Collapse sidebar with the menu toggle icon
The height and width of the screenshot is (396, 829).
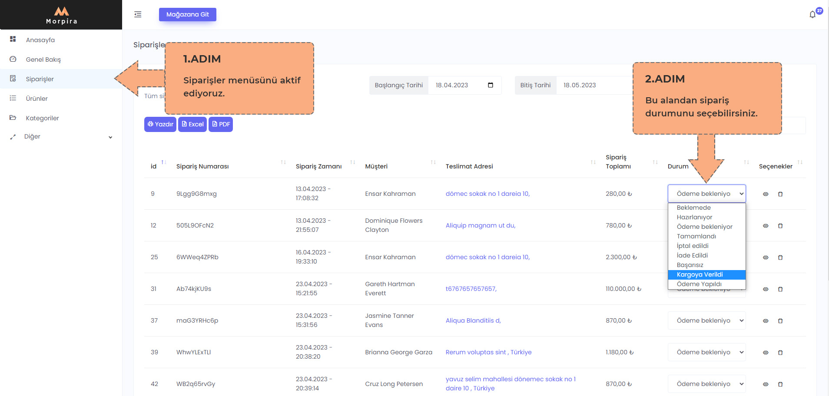138,14
